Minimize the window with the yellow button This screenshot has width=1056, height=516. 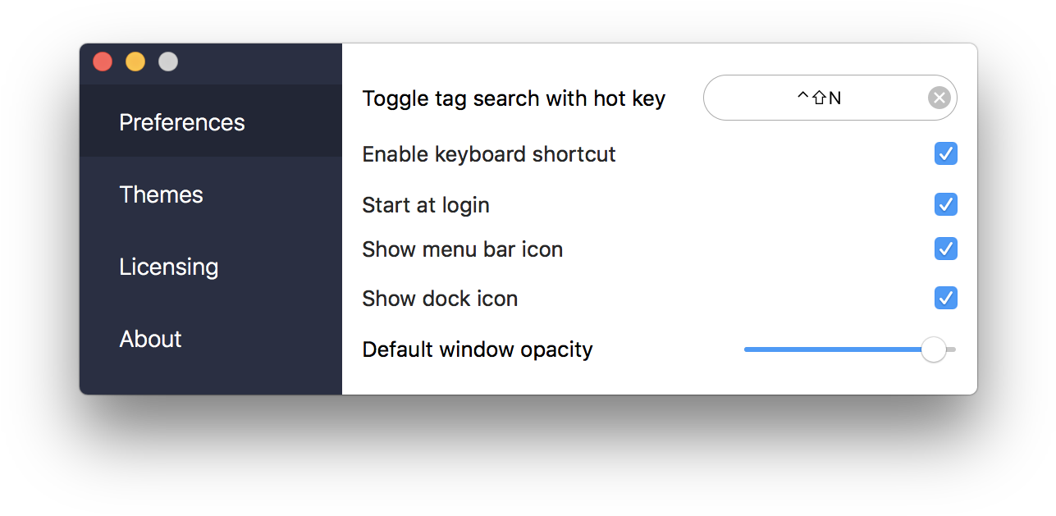[135, 62]
